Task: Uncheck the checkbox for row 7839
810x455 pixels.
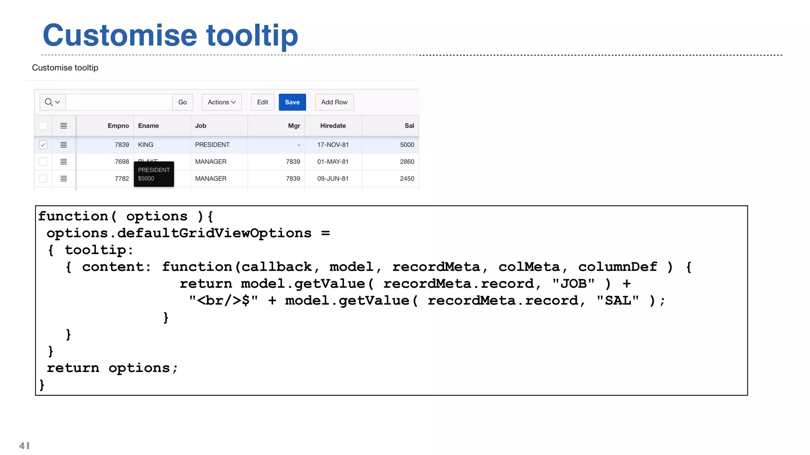Action: click(43, 145)
